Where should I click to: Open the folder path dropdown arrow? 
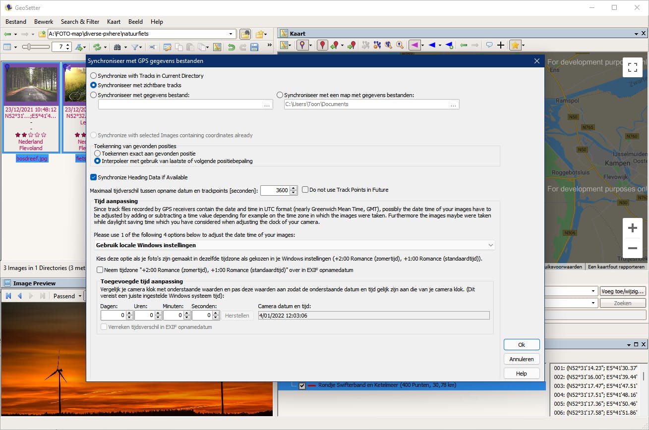pyautogui.click(x=231, y=34)
